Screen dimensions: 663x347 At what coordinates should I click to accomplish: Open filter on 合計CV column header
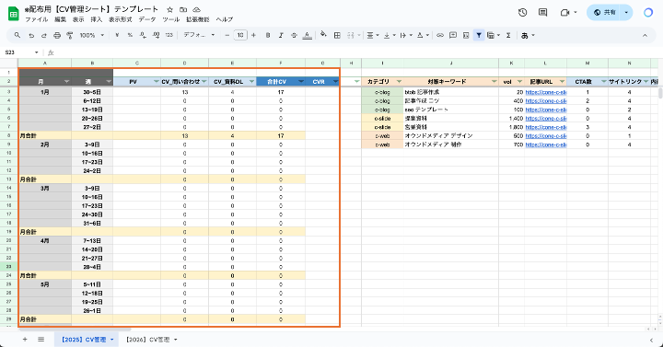pos(301,82)
